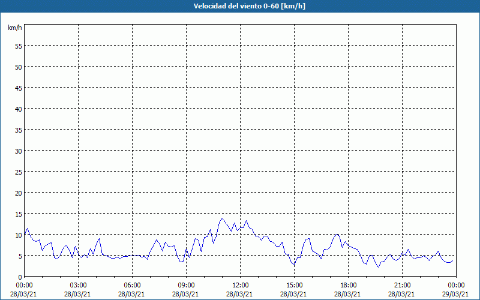Select the 20 value on the y-axis

point(19,193)
